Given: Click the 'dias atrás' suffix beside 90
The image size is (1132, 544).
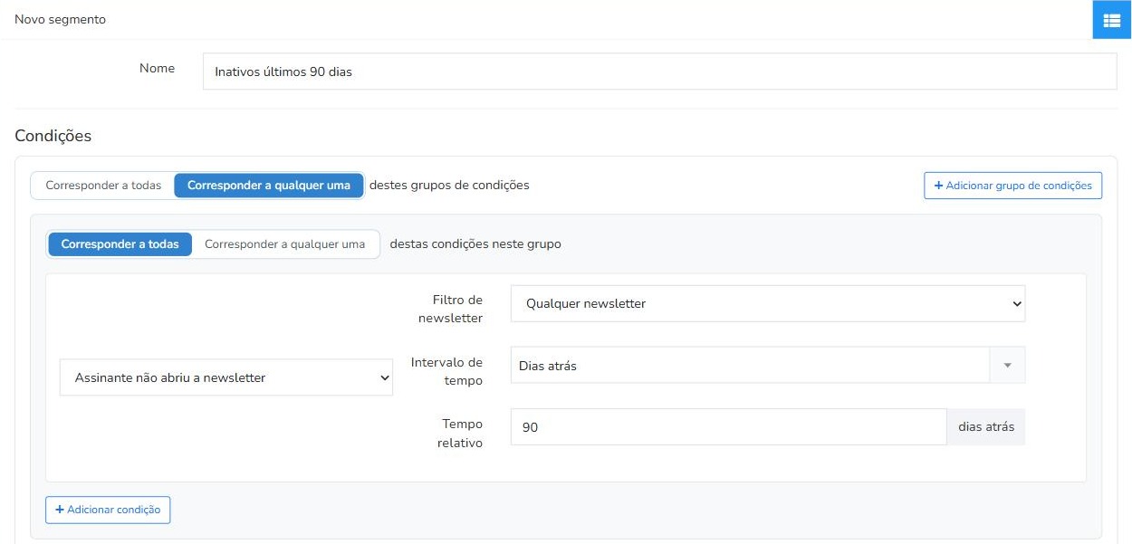Looking at the screenshot, I should [x=986, y=427].
